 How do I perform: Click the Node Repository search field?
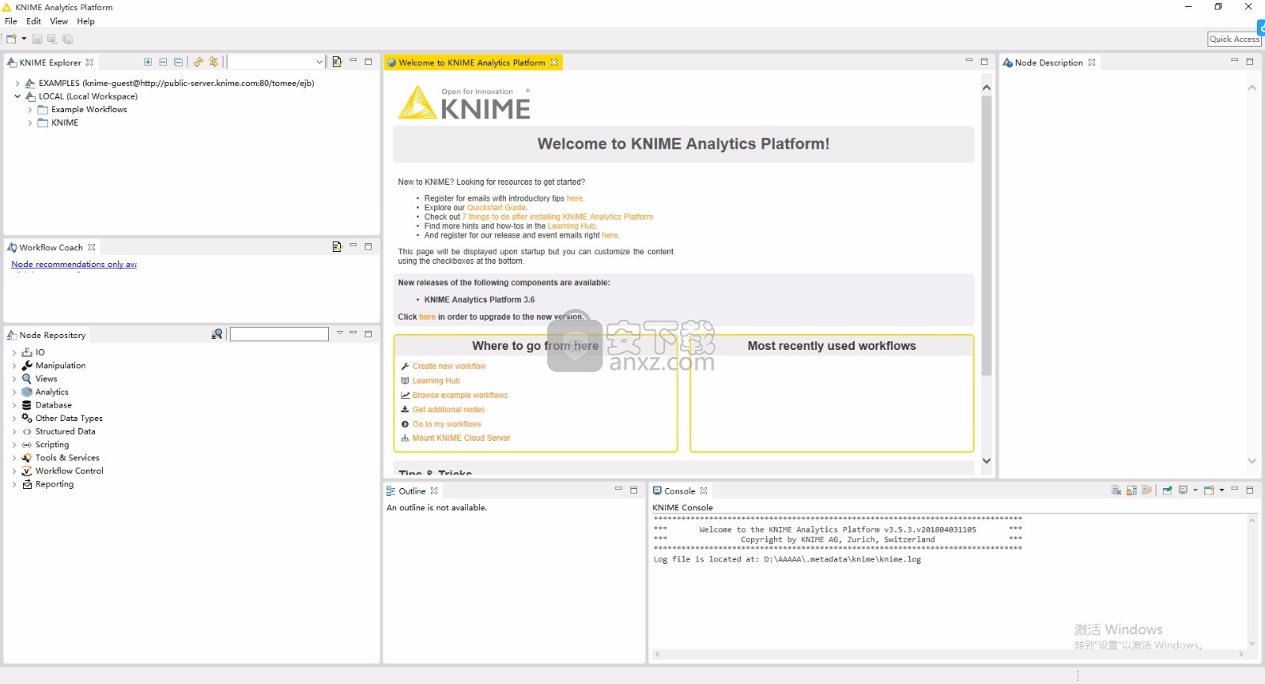[279, 334]
